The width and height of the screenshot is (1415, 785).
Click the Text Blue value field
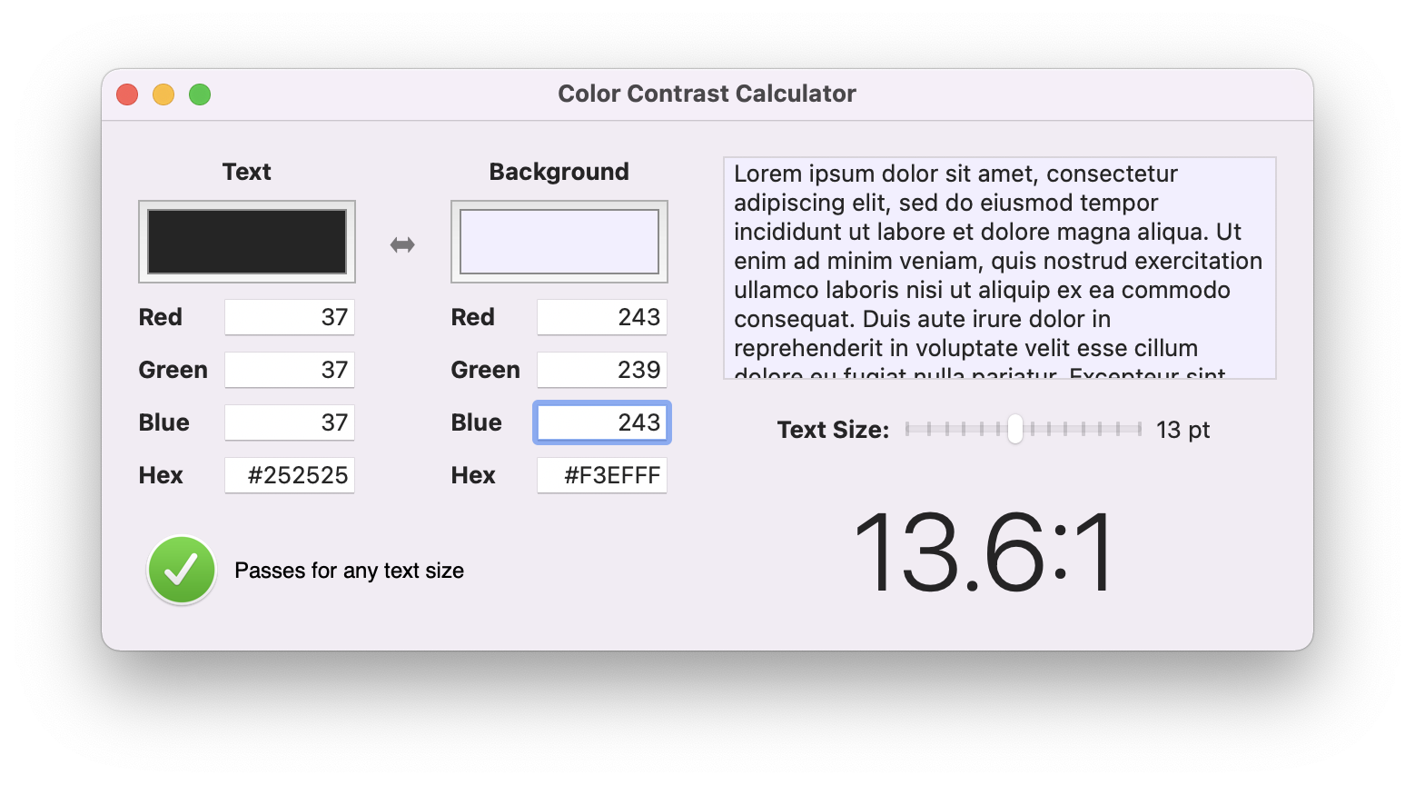[289, 422]
